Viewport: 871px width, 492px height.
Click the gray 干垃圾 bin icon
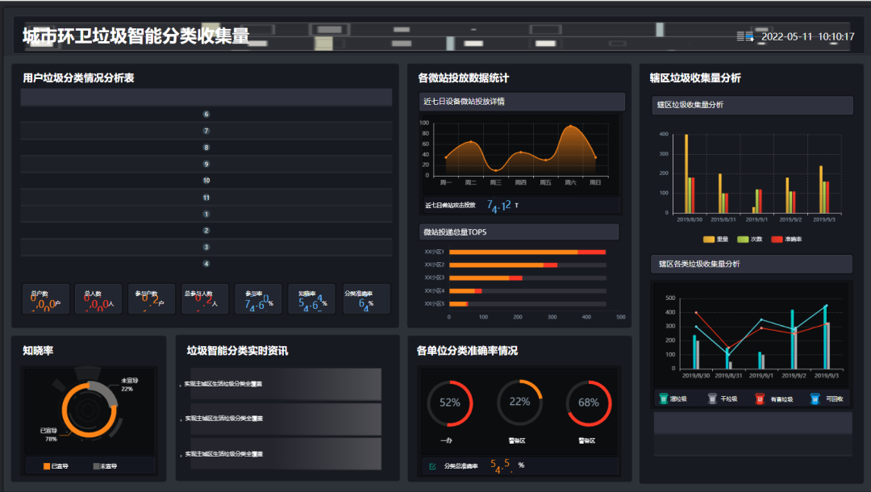click(x=713, y=398)
